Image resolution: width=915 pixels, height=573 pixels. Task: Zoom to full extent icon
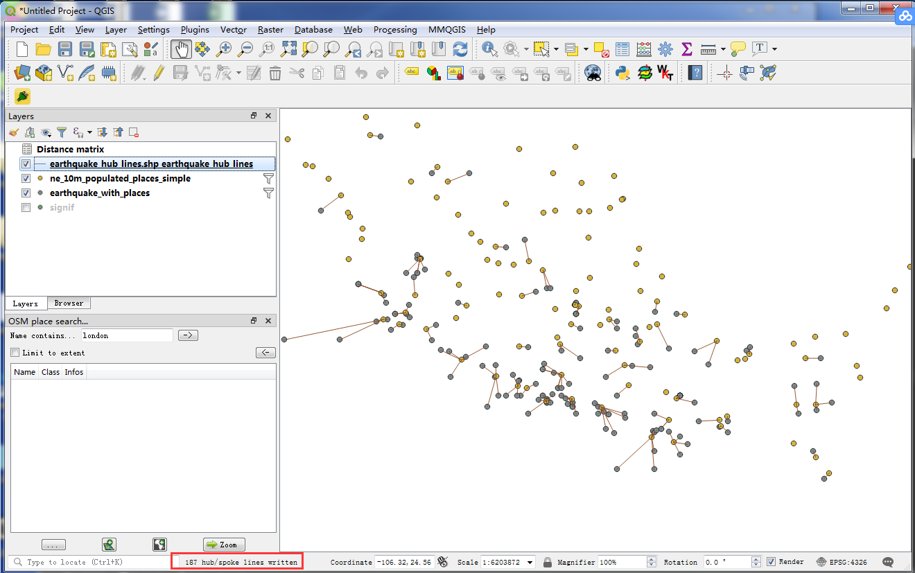[288, 49]
